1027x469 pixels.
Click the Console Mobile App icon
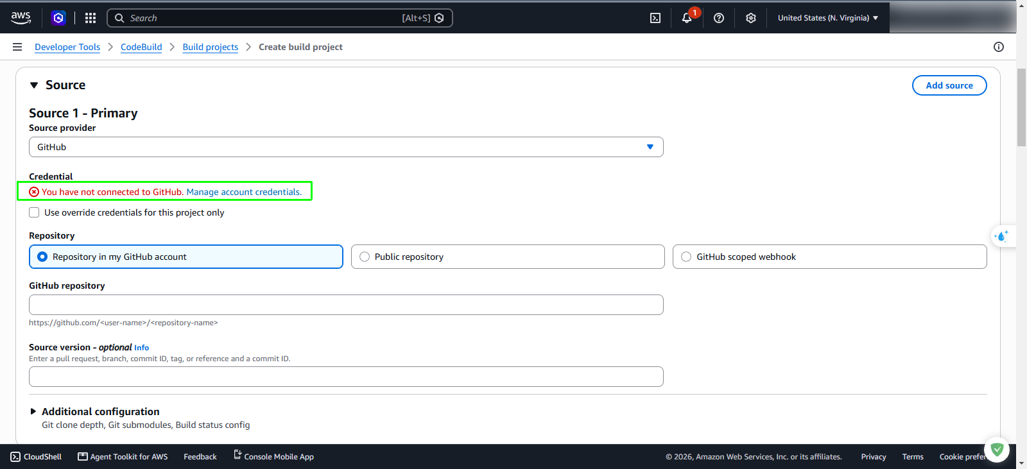pos(237,455)
